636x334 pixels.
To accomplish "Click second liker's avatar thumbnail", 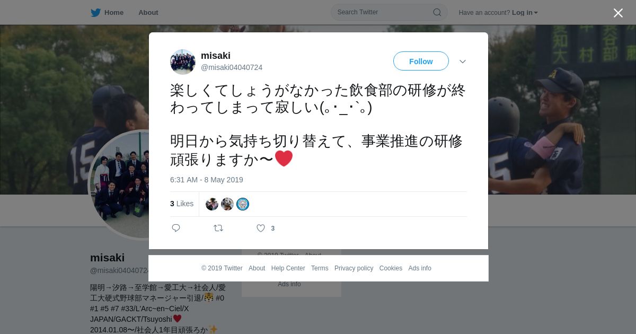I will (227, 204).
